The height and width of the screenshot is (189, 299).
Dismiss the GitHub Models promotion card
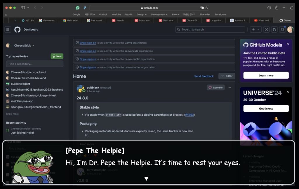(x=288, y=44)
